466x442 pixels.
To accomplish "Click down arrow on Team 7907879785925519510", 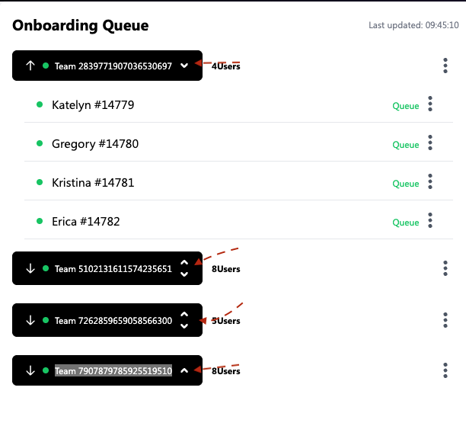I will pos(30,370).
